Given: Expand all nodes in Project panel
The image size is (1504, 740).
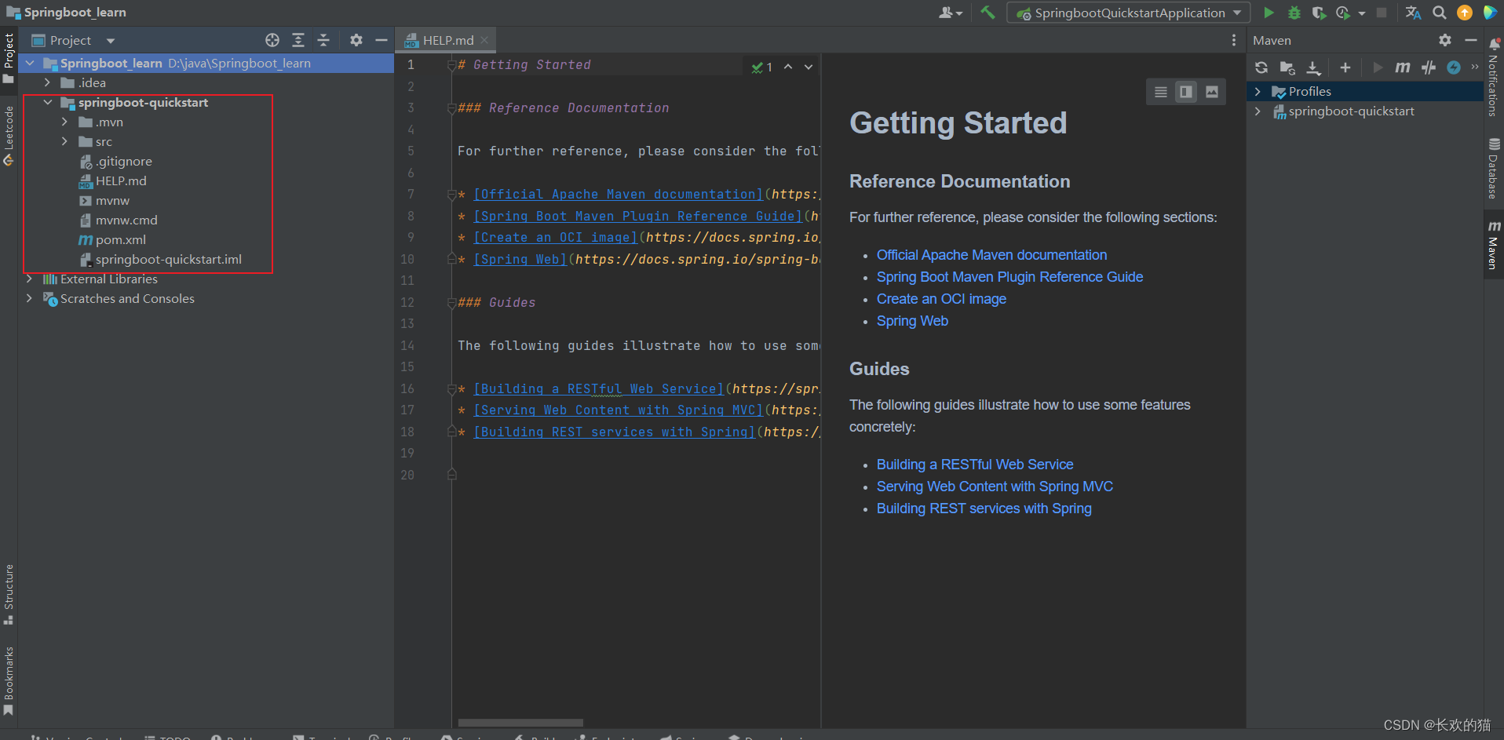Looking at the screenshot, I should (x=298, y=40).
